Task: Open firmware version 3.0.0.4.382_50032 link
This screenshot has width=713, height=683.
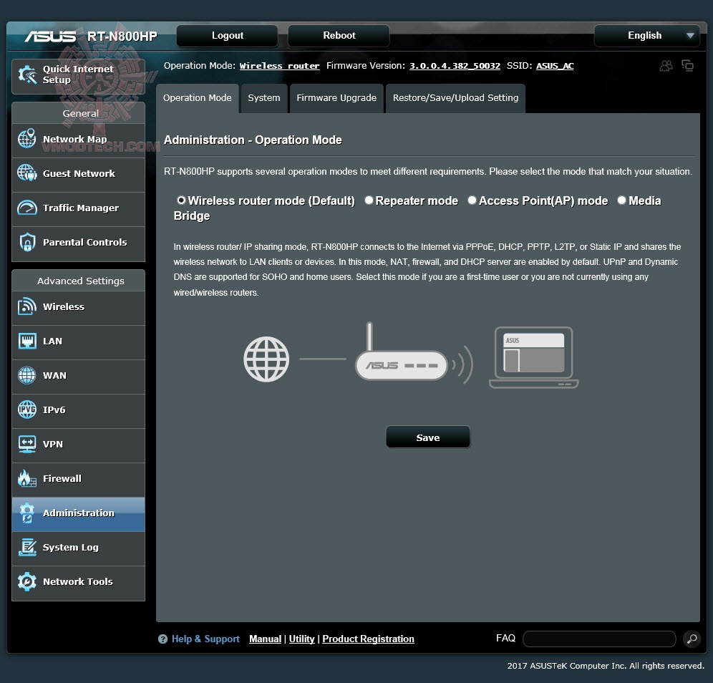Action: click(x=455, y=66)
